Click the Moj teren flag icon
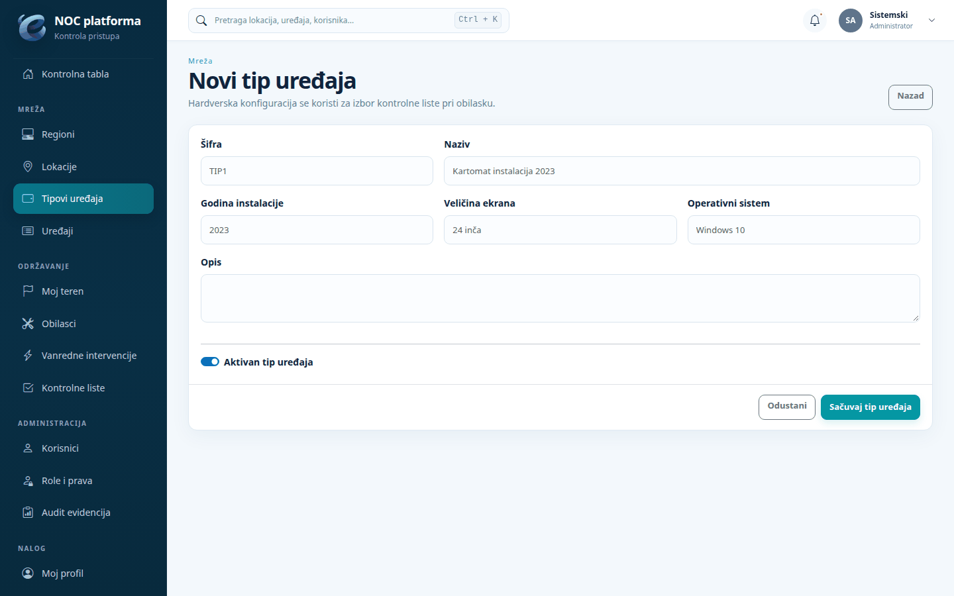This screenshot has height=596, width=954. pos(28,291)
